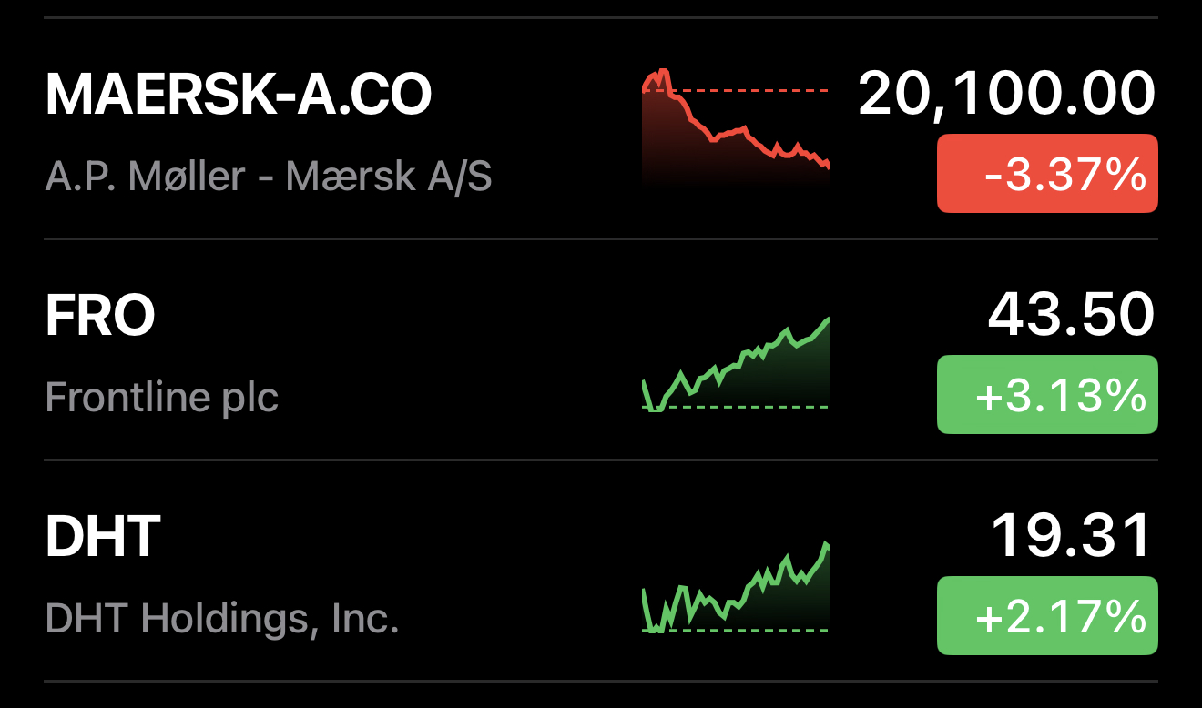Click the green dashed baseline in DHT chart
Viewport: 1202px width, 708px height.
point(736,630)
